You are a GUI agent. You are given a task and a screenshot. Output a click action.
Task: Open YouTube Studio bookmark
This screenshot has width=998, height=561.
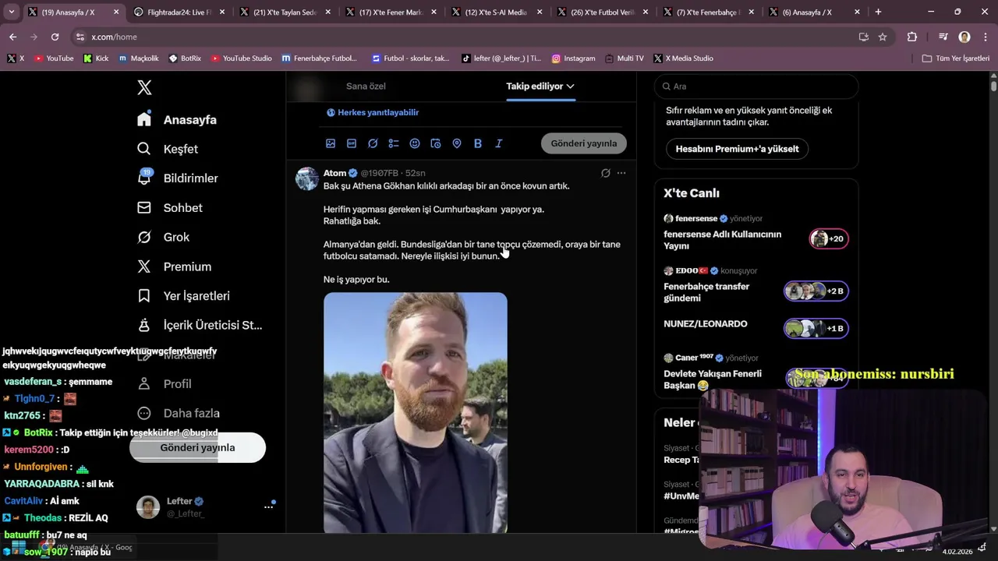pos(242,58)
